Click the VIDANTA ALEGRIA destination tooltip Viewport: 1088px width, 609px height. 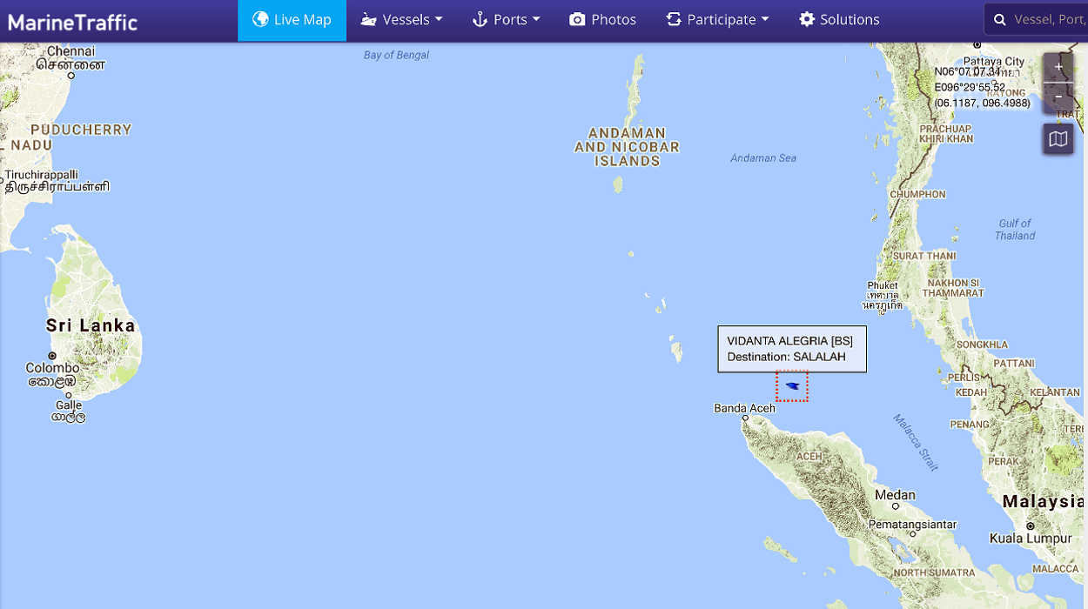(x=791, y=349)
